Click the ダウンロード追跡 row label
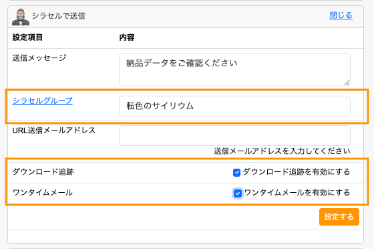 (43, 172)
